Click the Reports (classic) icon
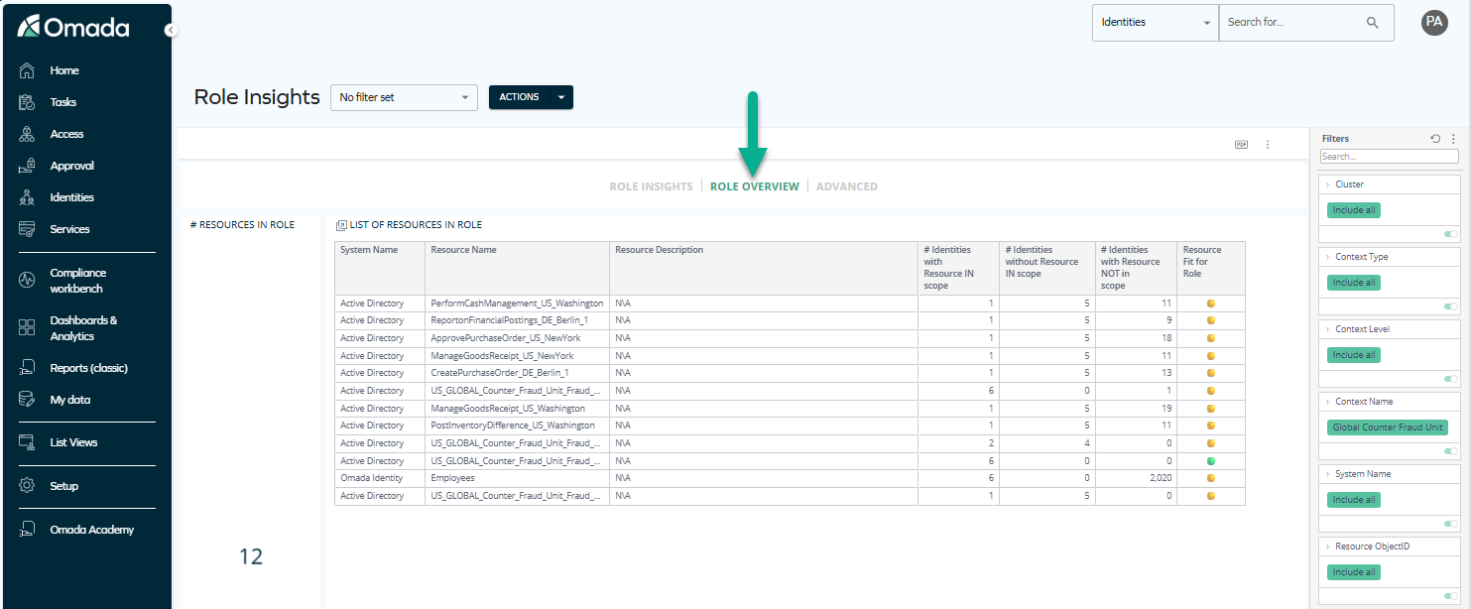1471x609 pixels. [x=28, y=368]
